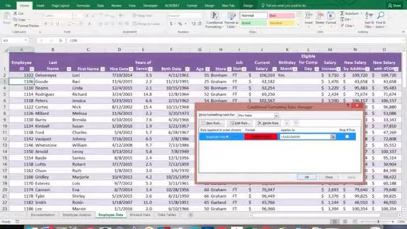The width and height of the screenshot is (407, 229).
Task: Open the Last Name filter dropdown
Action: point(69,69)
